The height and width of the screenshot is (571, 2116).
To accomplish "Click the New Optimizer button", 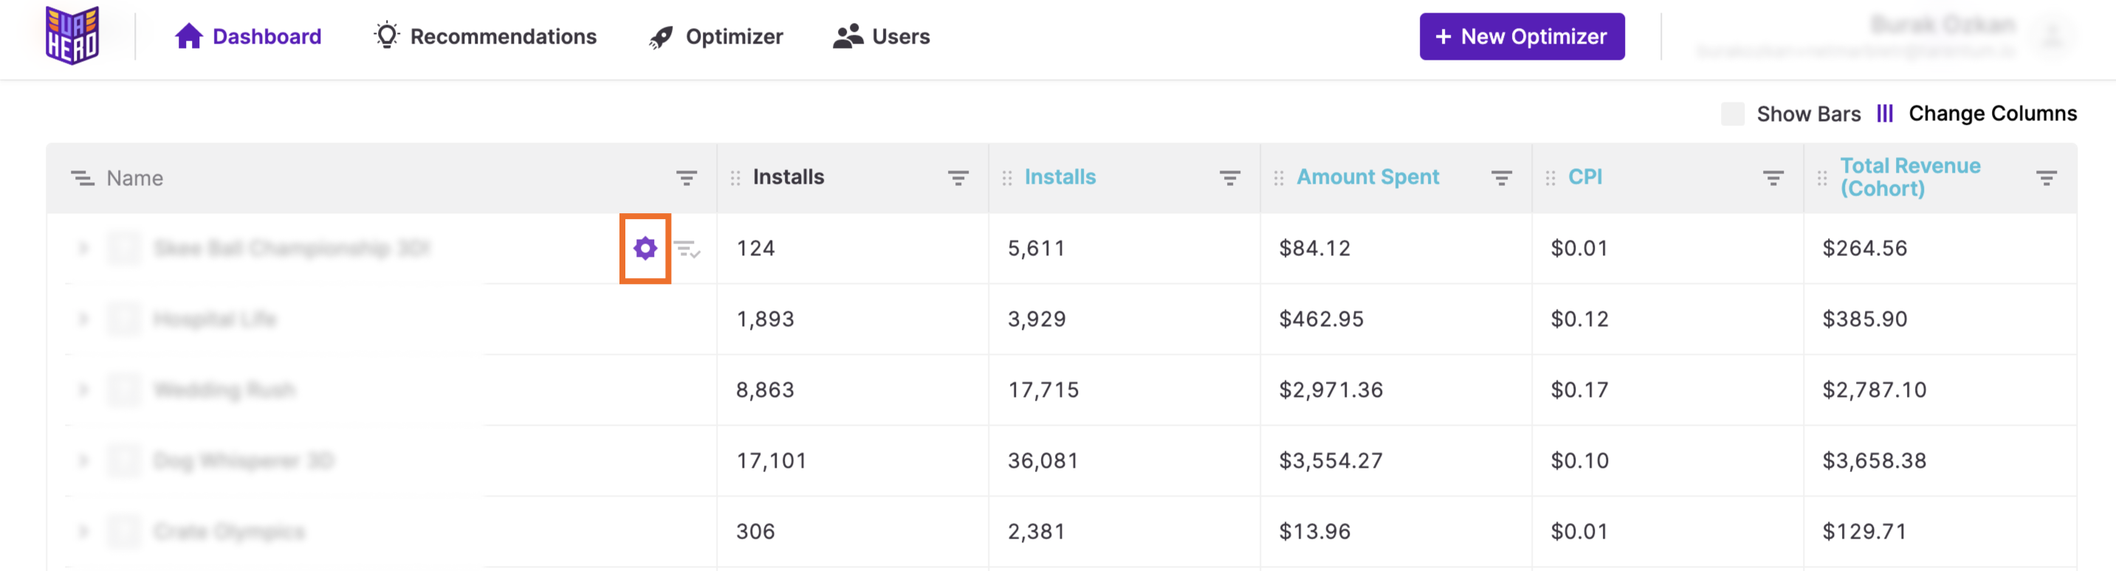I will coord(1521,36).
